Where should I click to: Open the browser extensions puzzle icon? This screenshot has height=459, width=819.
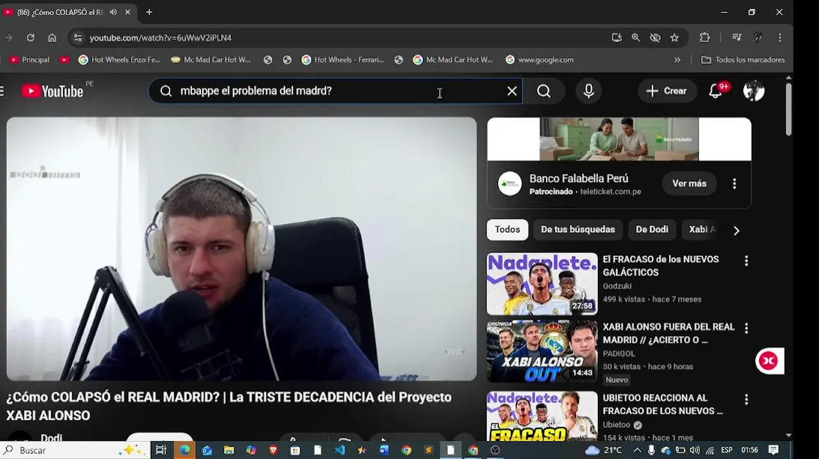(x=705, y=38)
